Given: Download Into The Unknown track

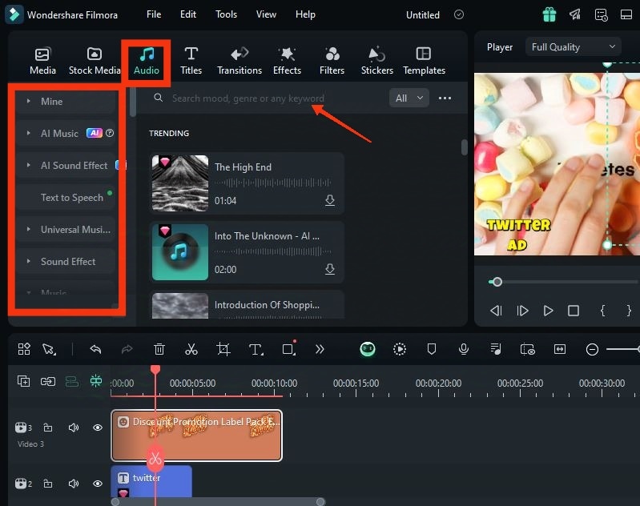Looking at the screenshot, I should click(x=330, y=269).
